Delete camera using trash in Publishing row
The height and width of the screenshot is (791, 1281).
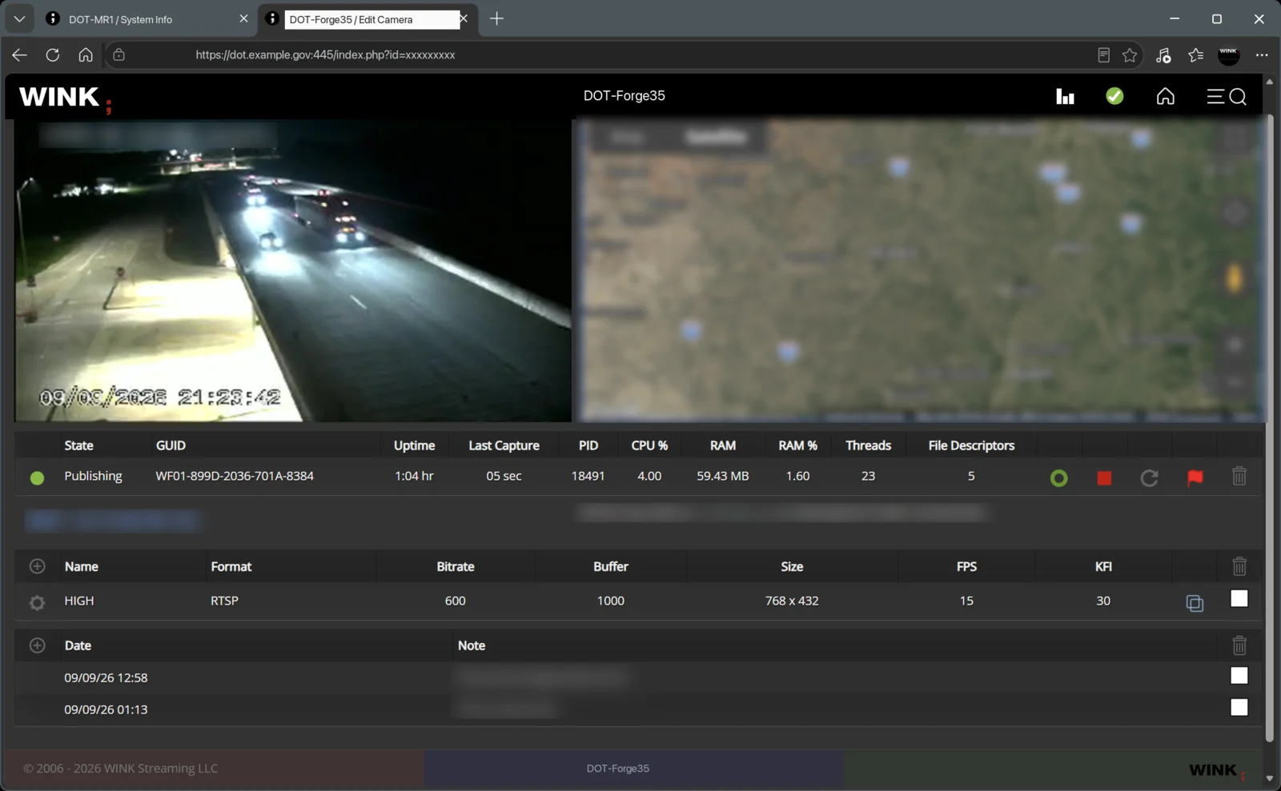[x=1239, y=476]
